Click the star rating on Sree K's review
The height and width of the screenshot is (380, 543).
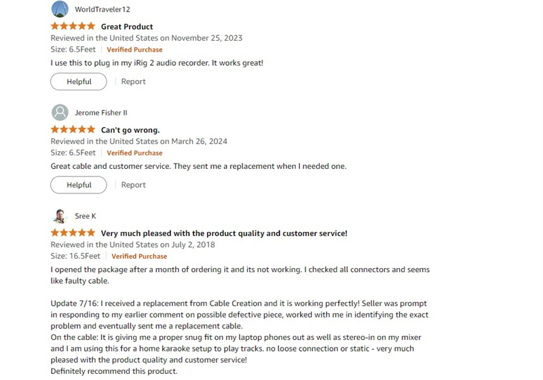pos(73,233)
